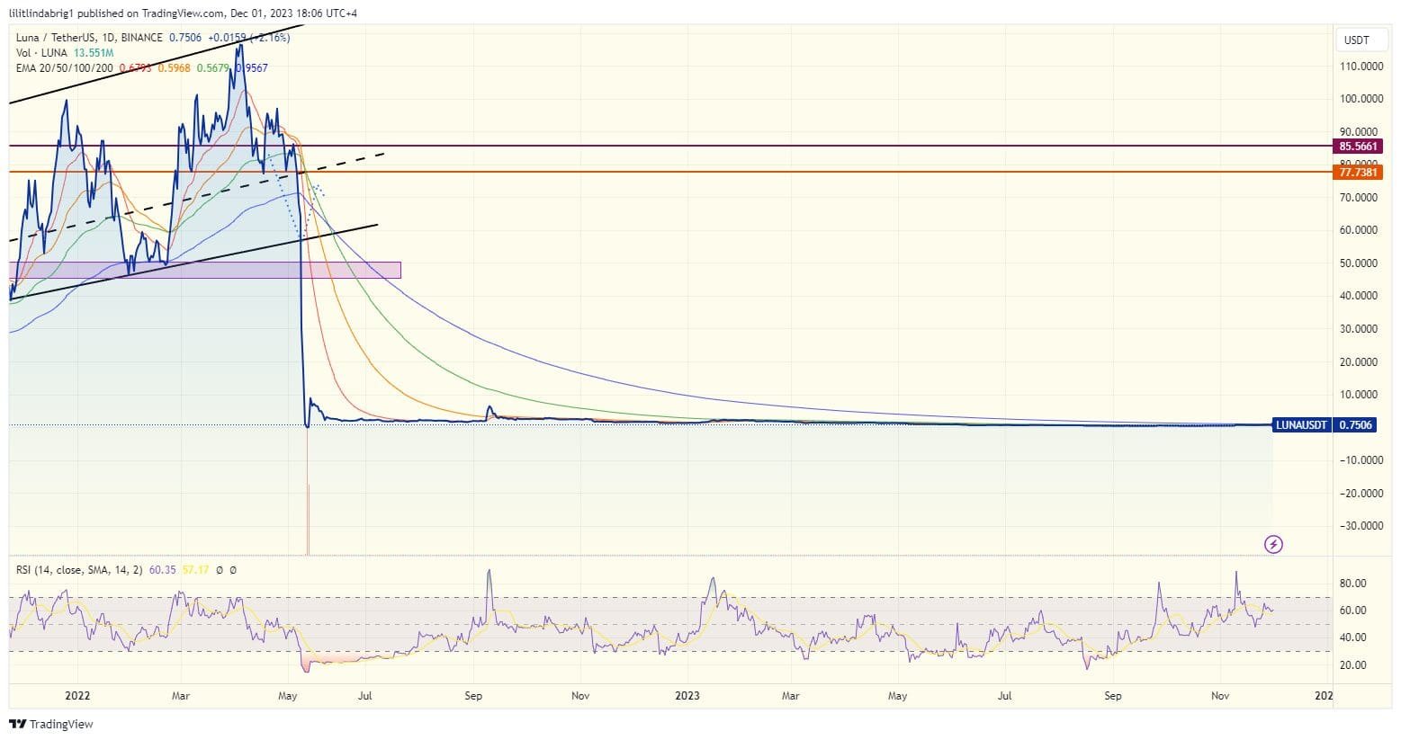Click the LUNAUSDT symbol tag on price line
Image resolution: width=1401 pixels, height=740 pixels.
(1302, 424)
